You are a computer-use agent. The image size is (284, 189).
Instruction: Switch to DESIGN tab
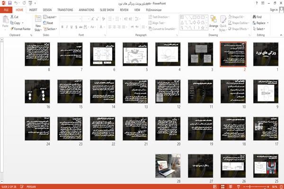47,10
